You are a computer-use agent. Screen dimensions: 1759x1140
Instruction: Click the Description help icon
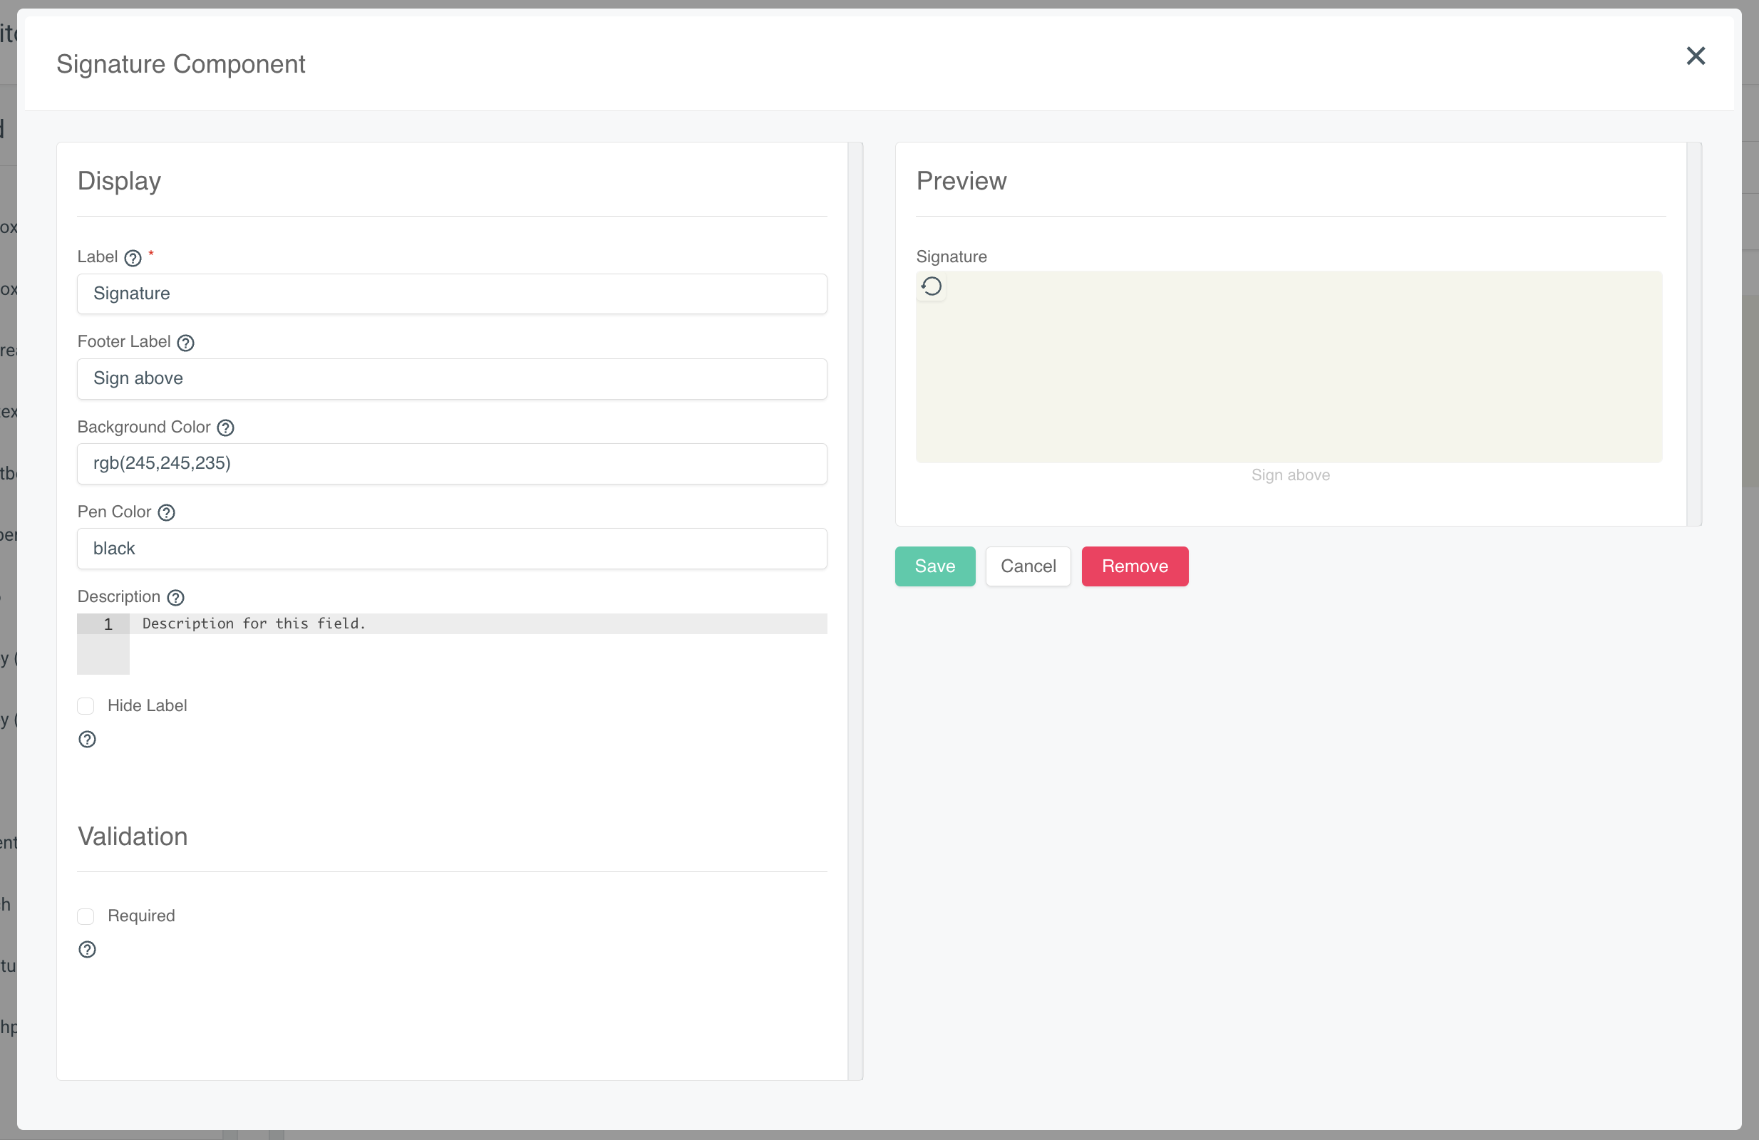click(x=175, y=598)
